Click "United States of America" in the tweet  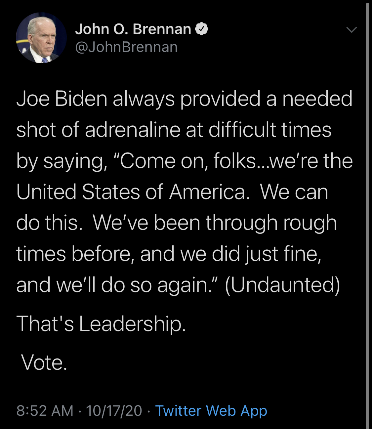tap(133, 192)
